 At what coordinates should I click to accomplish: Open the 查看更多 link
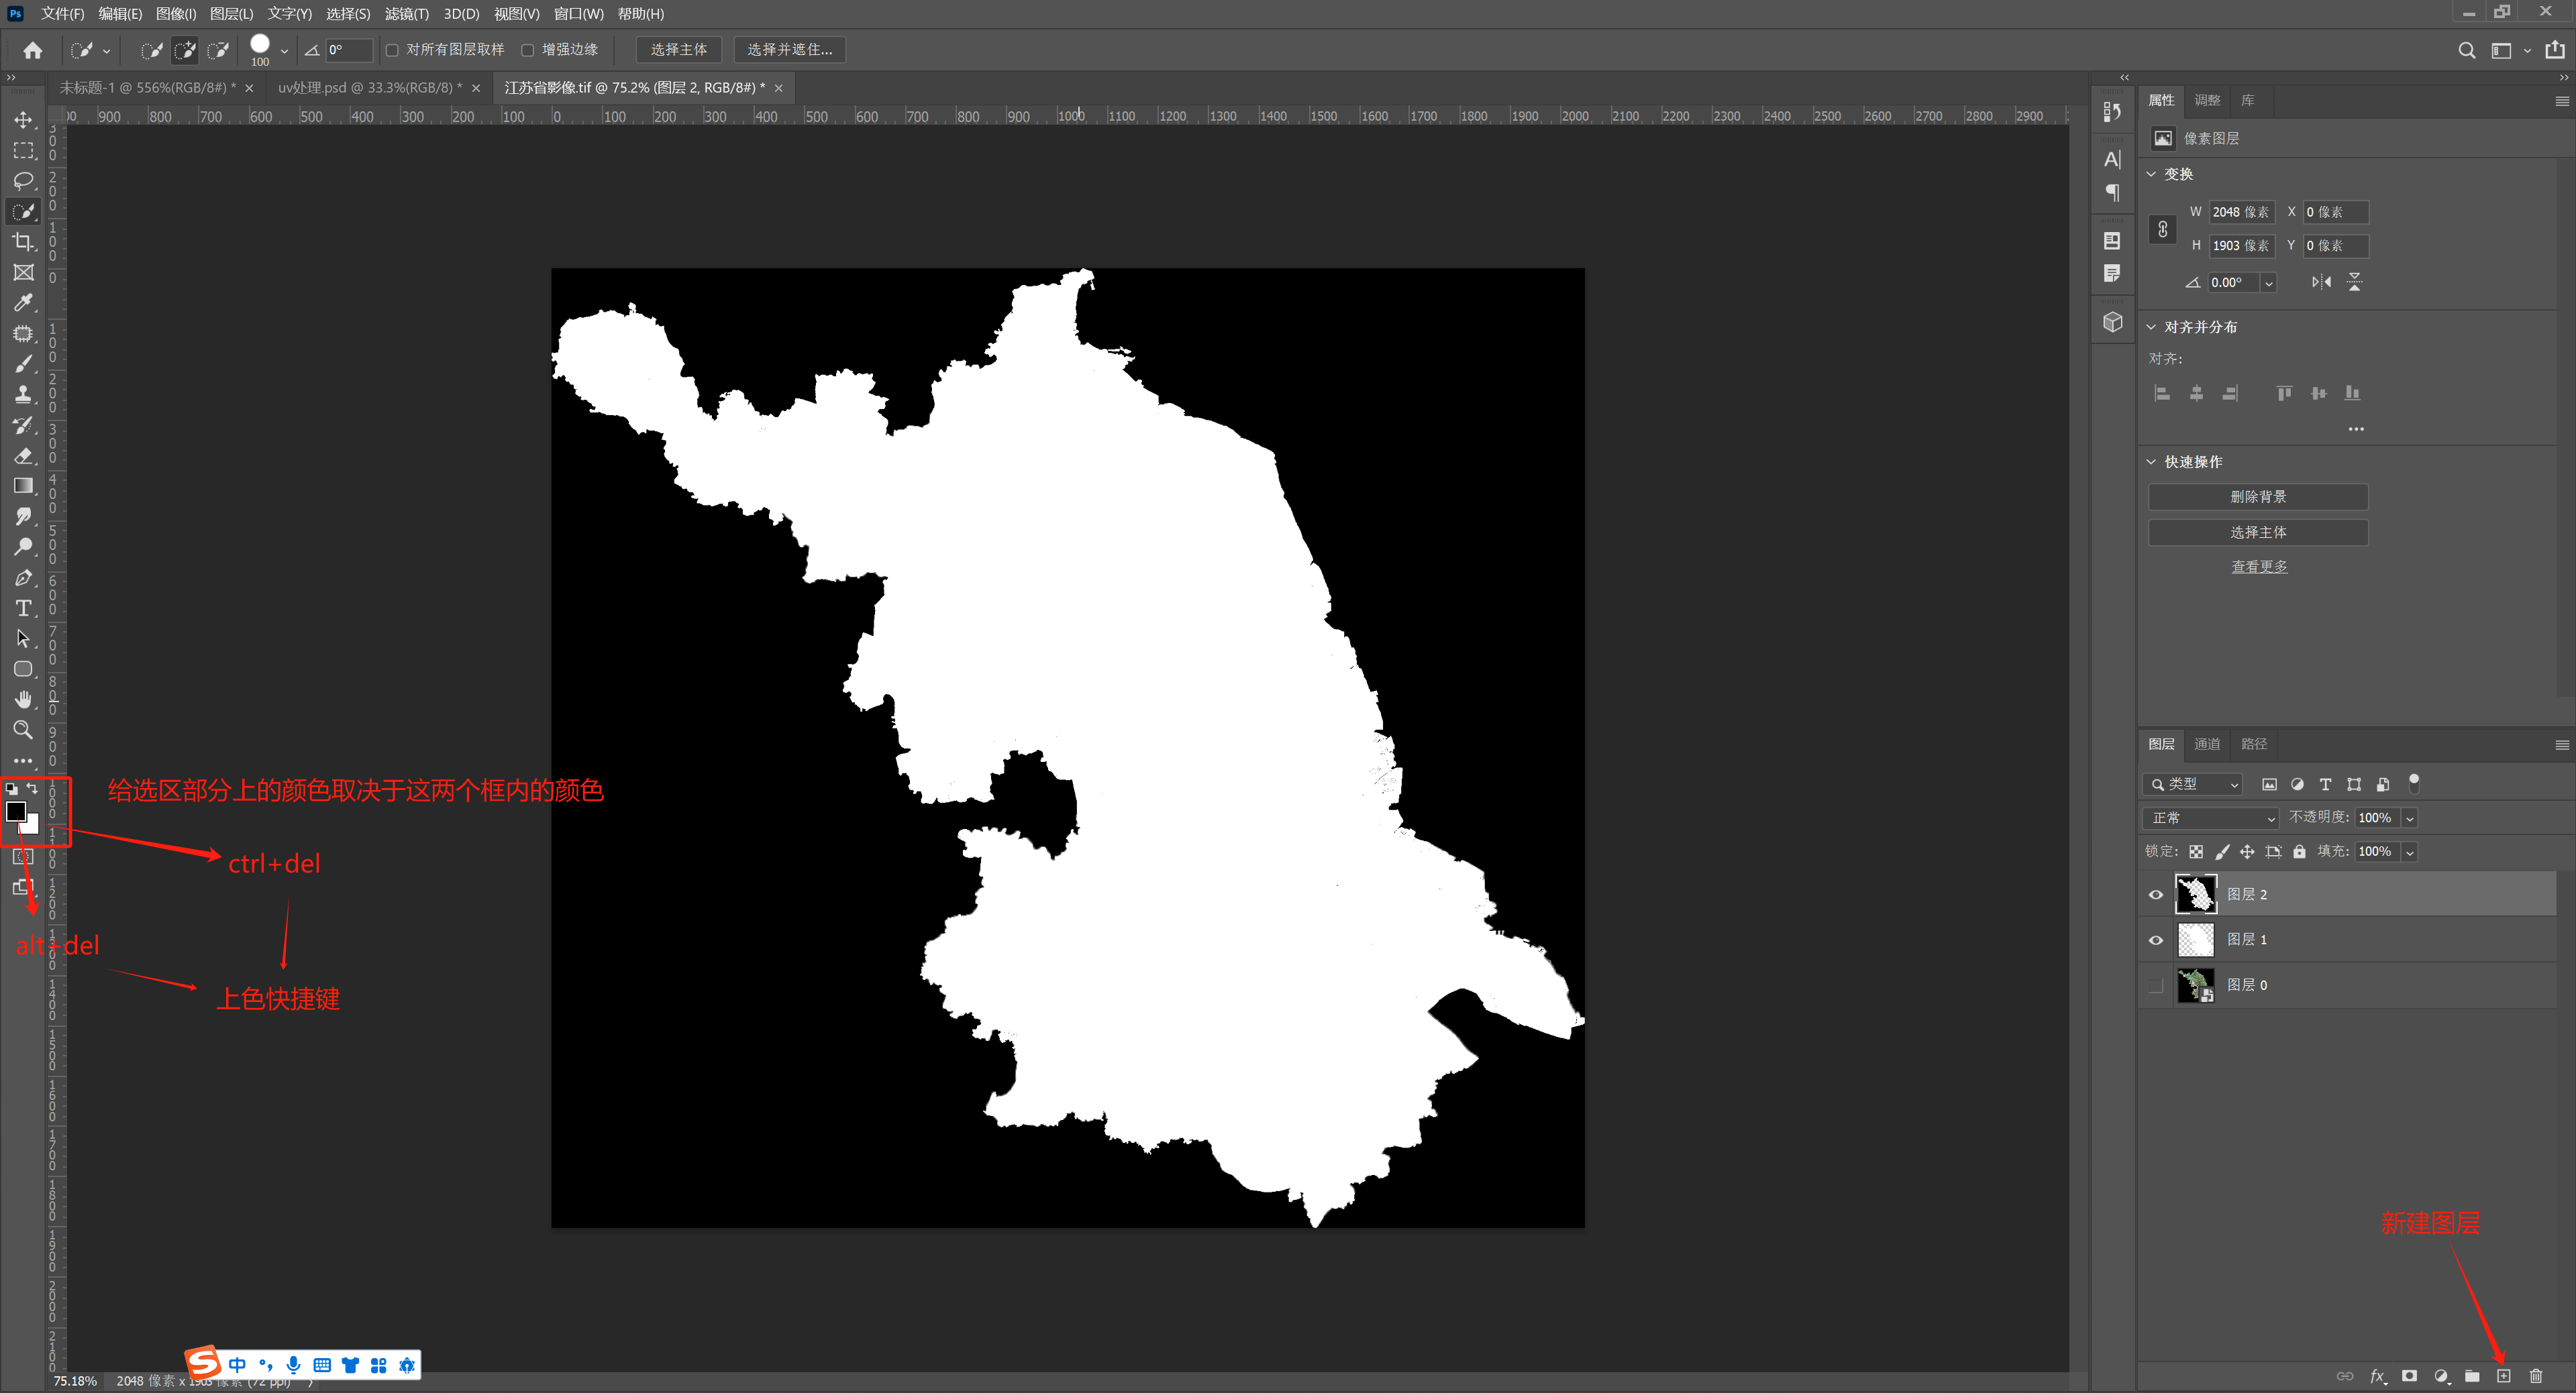pos(2259,567)
